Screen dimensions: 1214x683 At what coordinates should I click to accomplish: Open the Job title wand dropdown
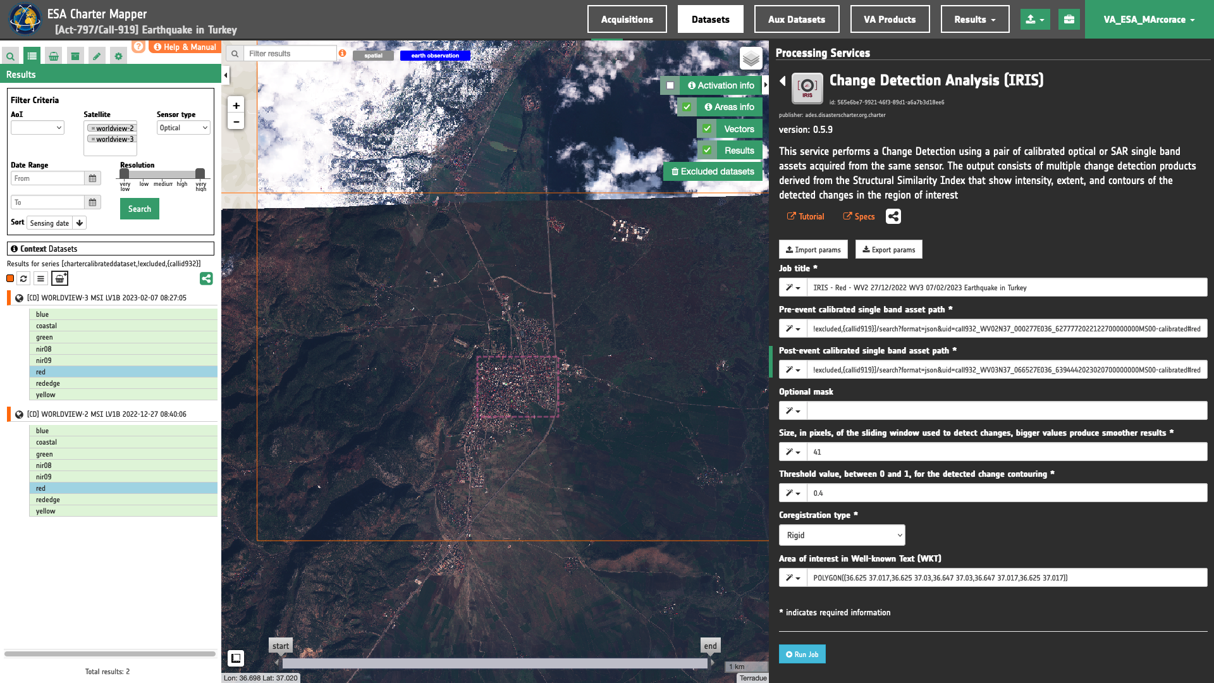pyautogui.click(x=793, y=288)
